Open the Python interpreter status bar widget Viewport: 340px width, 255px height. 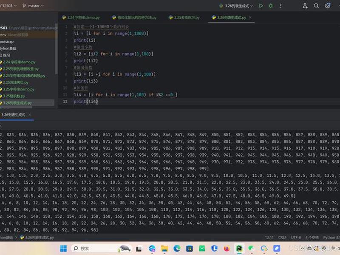[x=331, y=238]
